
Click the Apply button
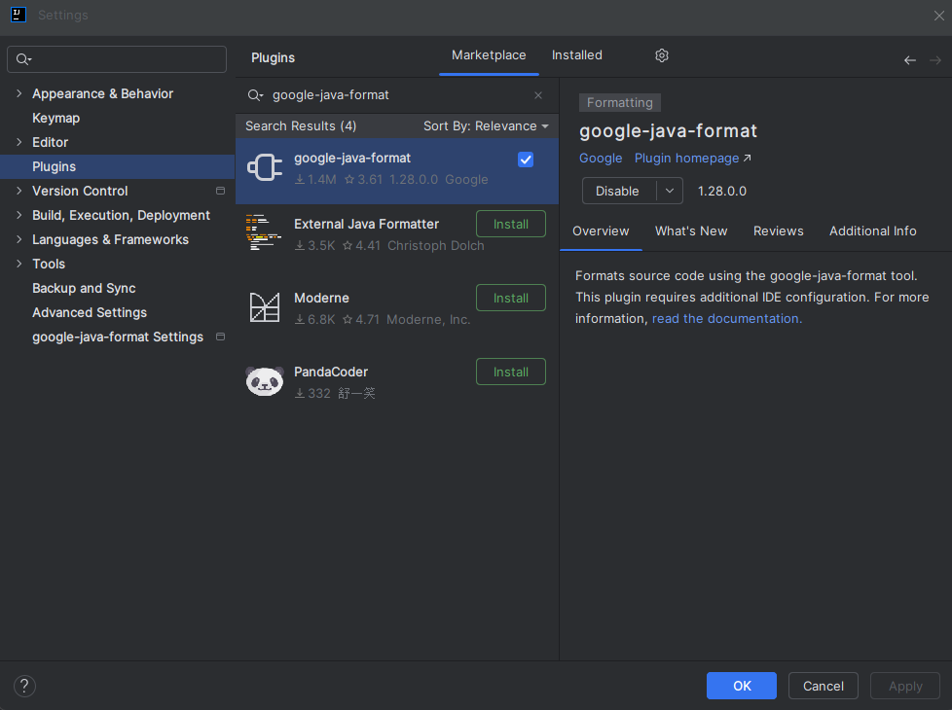click(905, 686)
